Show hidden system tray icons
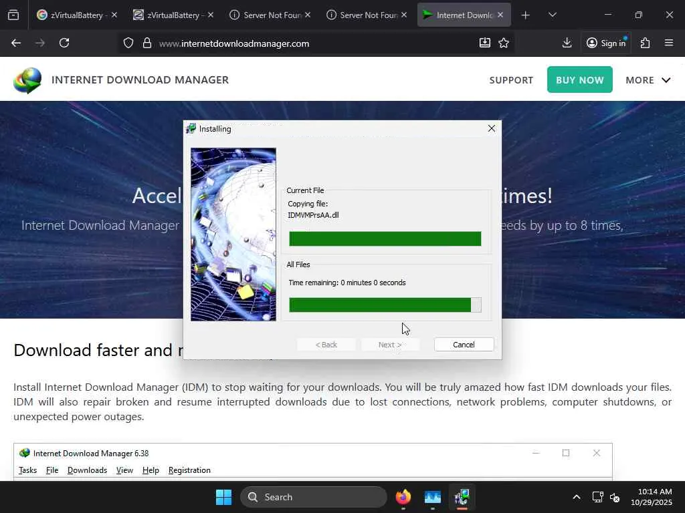Viewport: 685px width, 513px height. 577,497
